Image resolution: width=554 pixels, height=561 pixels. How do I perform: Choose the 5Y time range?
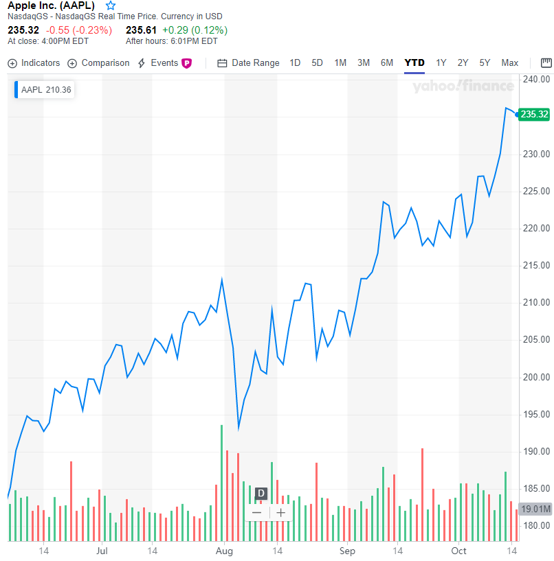pos(485,63)
